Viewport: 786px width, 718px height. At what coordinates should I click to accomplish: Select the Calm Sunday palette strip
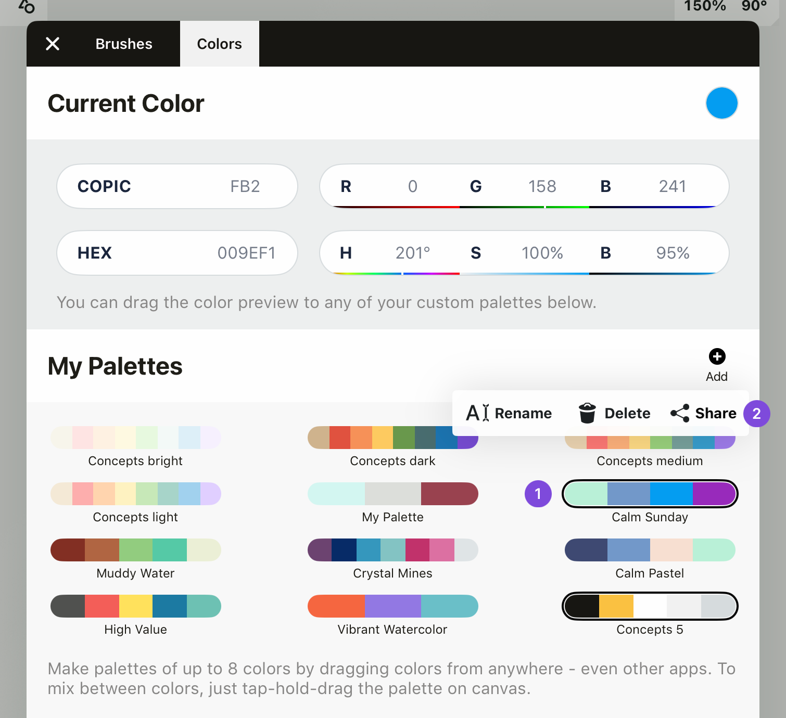point(650,494)
